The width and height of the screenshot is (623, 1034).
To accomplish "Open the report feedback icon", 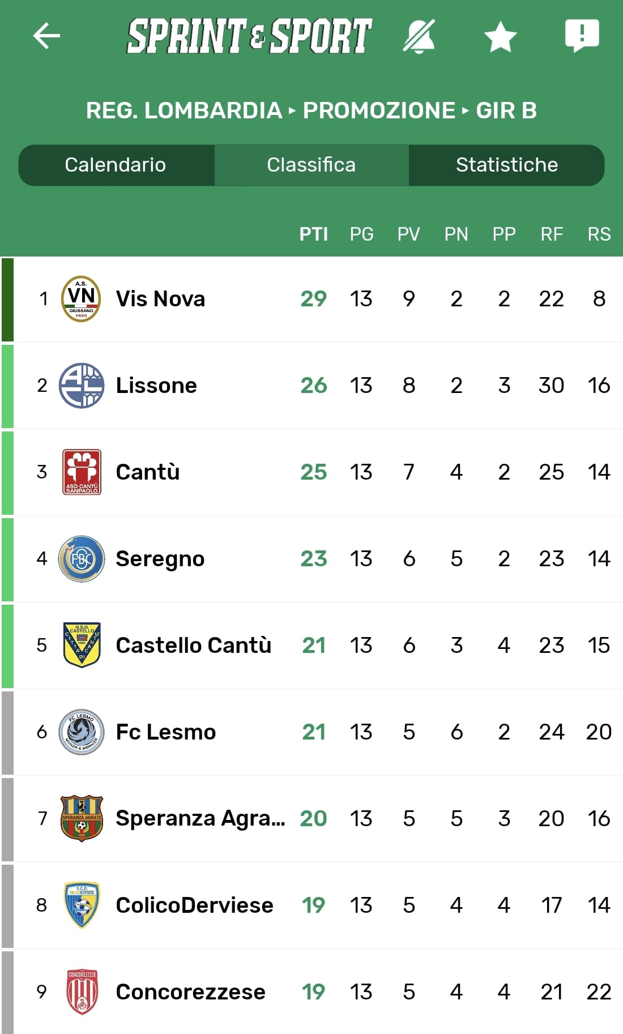I will pyautogui.click(x=582, y=36).
